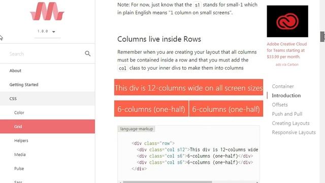The height and width of the screenshot is (183, 325).
Task: Open the Media page
Action: point(20,155)
